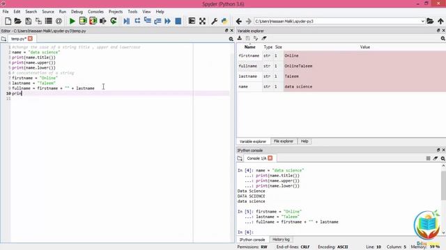Sort variables by the Value column header
This screenshot has width=446, height=250.
click(x=365, y=47)
